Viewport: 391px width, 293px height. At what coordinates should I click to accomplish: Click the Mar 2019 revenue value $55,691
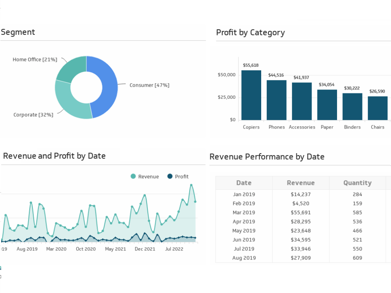click(300, 213)
